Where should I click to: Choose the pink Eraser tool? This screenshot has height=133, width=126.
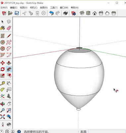pyautogui.click(x=9, y=28)
